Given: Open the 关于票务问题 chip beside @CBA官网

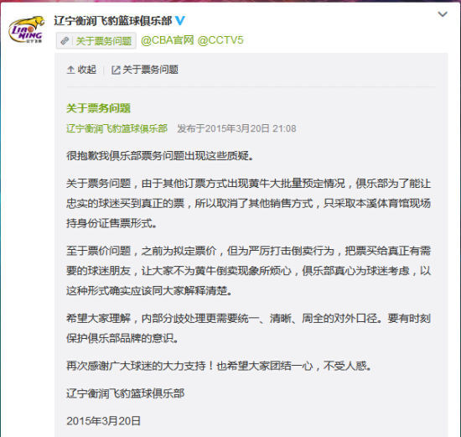Looking at the screenshot, I should (x=96, y=40).
